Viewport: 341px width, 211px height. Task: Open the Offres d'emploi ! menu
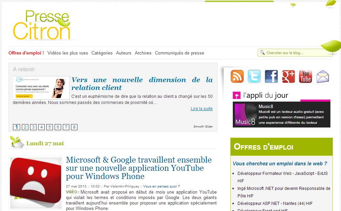(x=26, y=53)
